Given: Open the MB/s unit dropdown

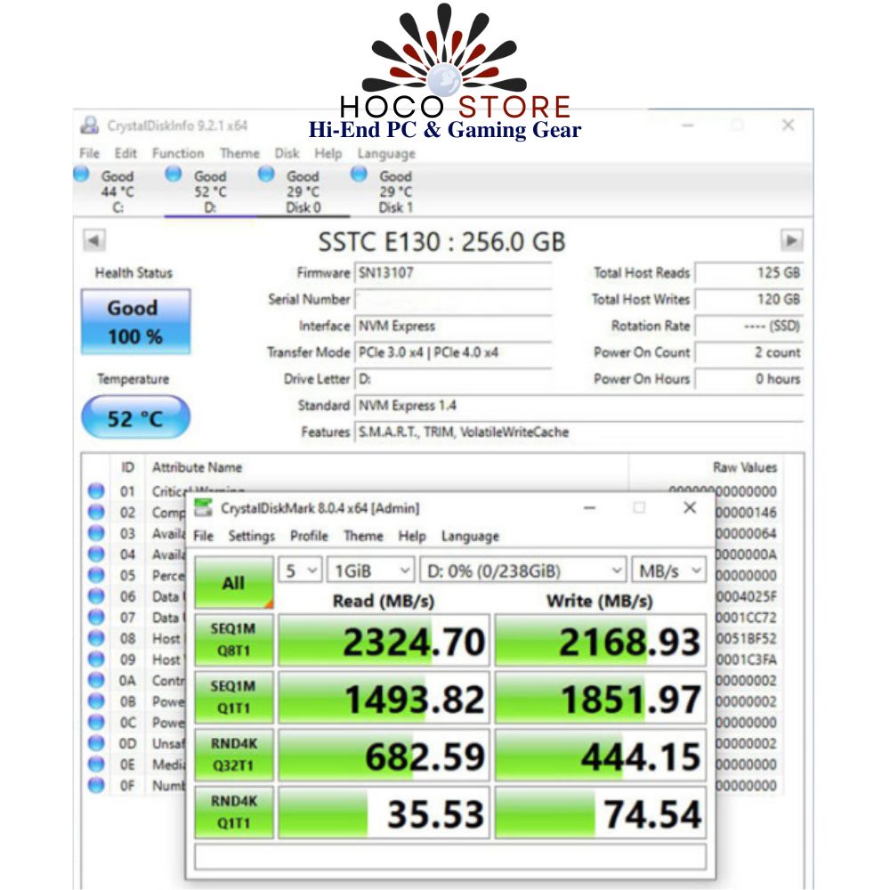Looking at the screenshot, I should tap(669, 570).
